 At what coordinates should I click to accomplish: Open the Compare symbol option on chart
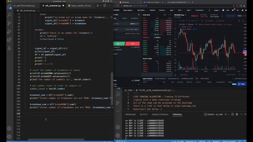point(210,21)
